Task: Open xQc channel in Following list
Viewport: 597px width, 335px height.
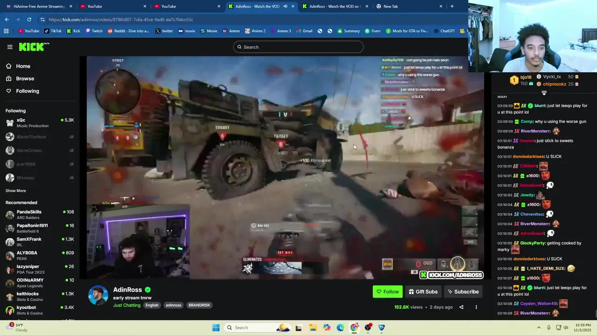Action: [x=40, y=123]
